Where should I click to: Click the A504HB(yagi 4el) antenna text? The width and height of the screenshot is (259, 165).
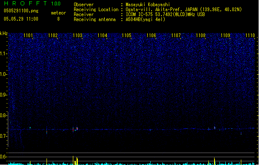pyautogui.click(x=145, y=19)
